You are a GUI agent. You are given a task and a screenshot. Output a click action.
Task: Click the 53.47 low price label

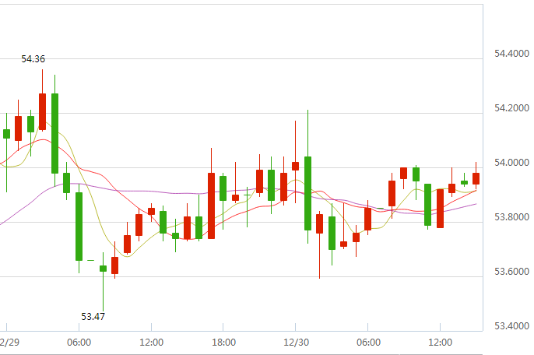tap(93, 317)
